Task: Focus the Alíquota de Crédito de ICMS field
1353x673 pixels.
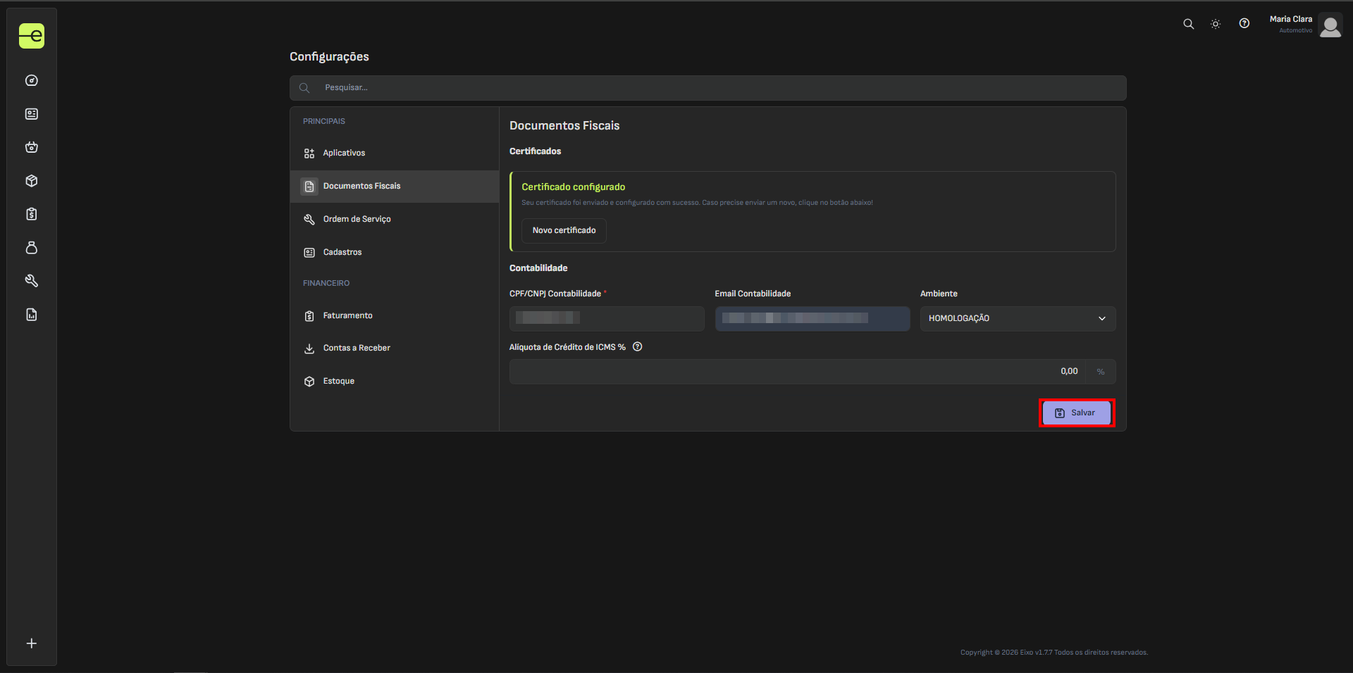Action: (x=796, y=372)
